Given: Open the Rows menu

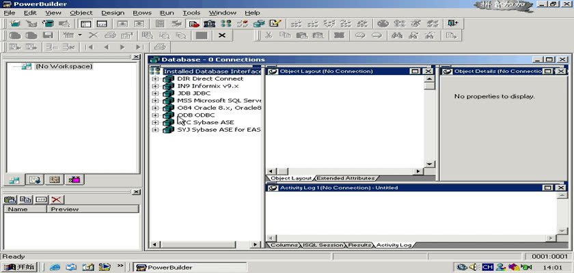Looking at the screenshot, I should (x=142, y=13).
